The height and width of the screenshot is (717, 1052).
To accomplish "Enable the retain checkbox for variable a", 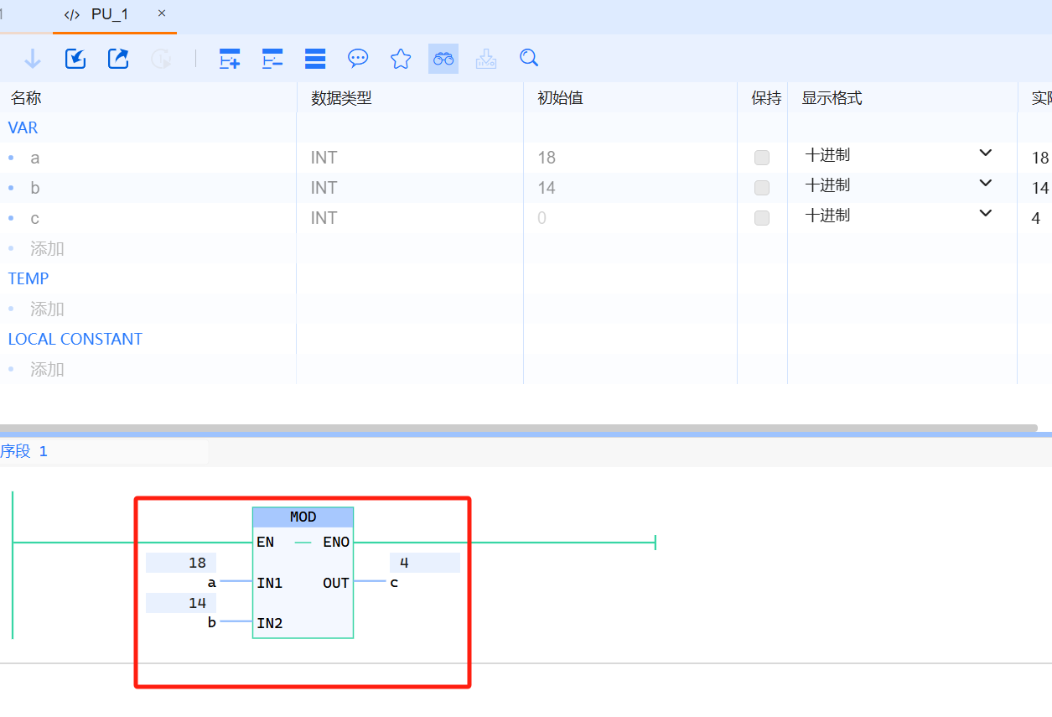I will [762, 158].
